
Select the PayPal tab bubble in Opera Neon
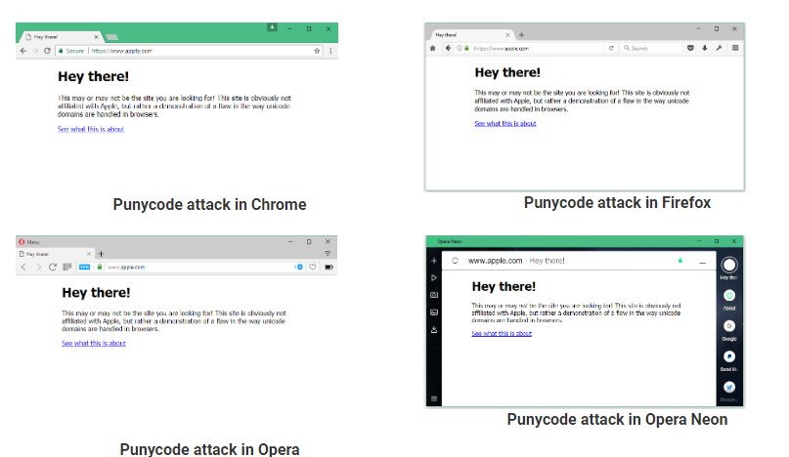click(x=729, y=357)
